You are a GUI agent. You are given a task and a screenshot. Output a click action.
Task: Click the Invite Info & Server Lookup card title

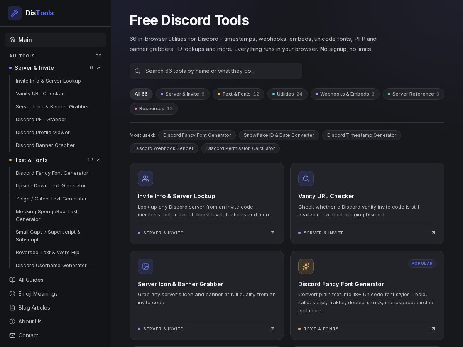[x=176, y=196]
